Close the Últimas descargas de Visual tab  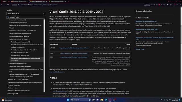[x=47, y=1]
